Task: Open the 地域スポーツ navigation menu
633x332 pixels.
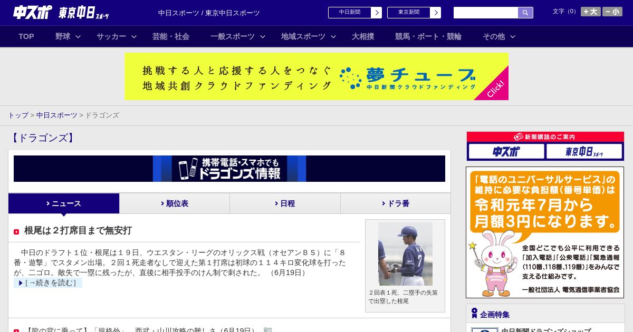Action: tap(303, 36)
